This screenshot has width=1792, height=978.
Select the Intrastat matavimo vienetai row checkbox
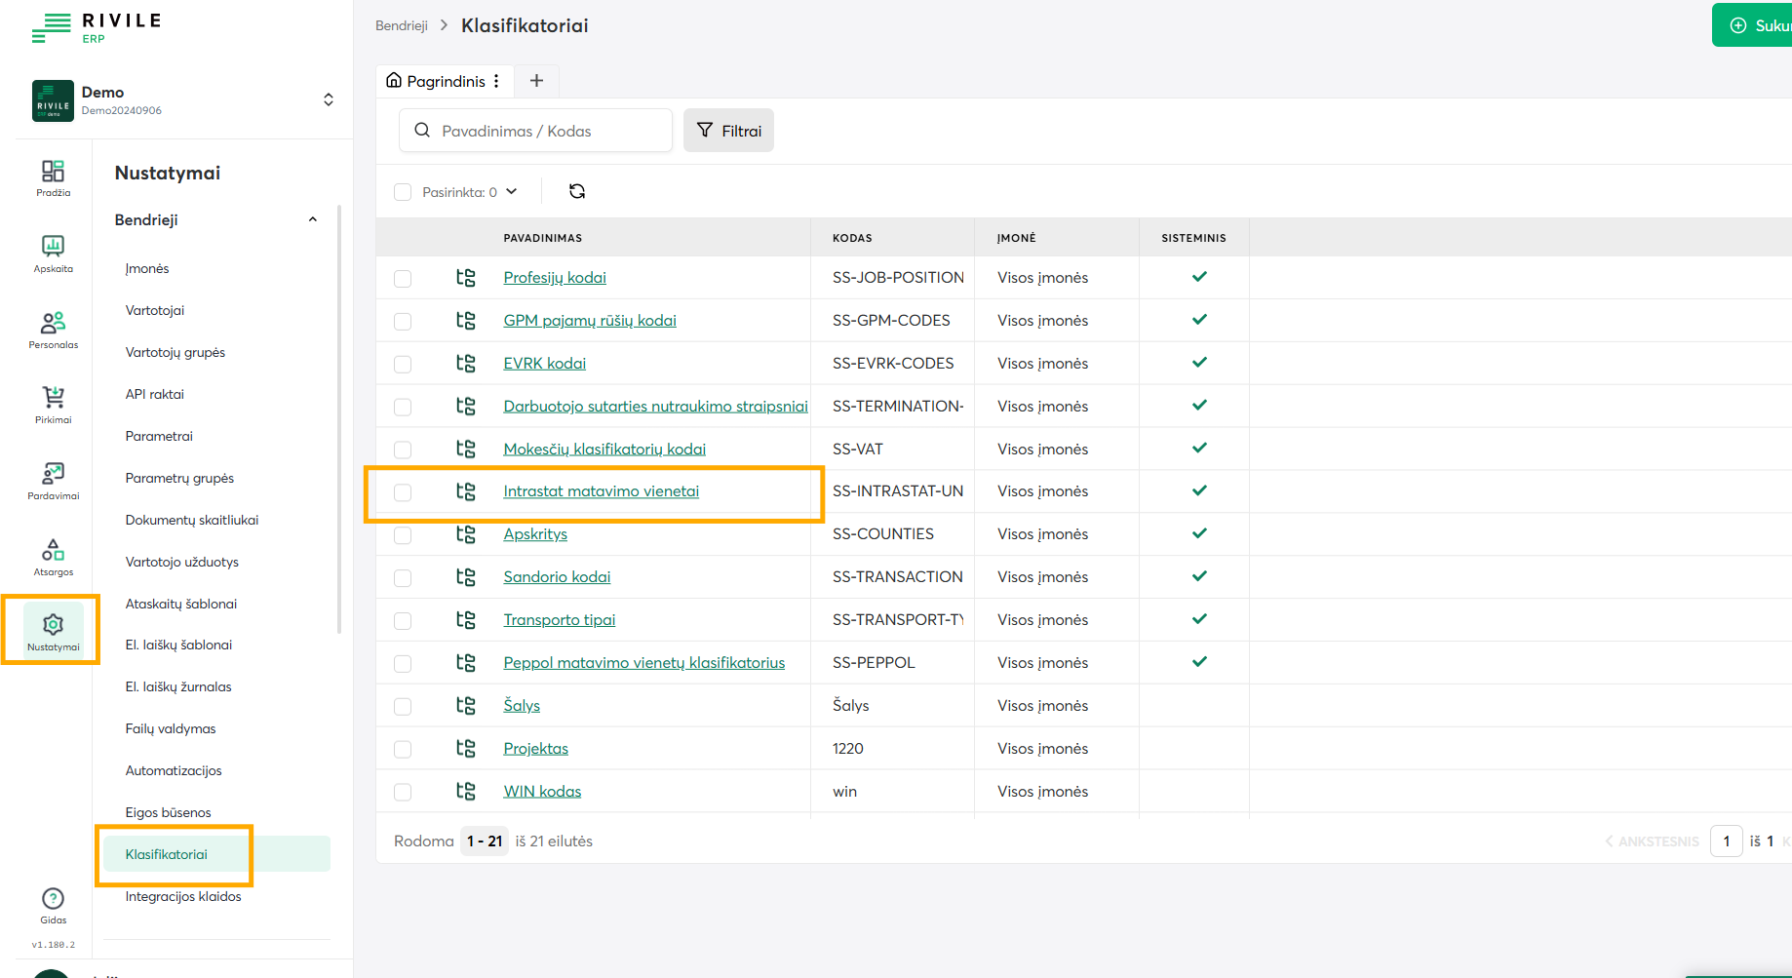coord(403,492)
